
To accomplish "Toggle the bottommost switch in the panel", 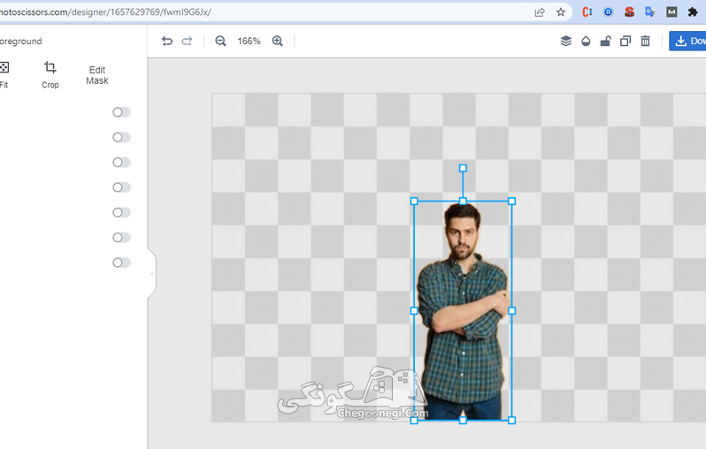I will (121, 263).
